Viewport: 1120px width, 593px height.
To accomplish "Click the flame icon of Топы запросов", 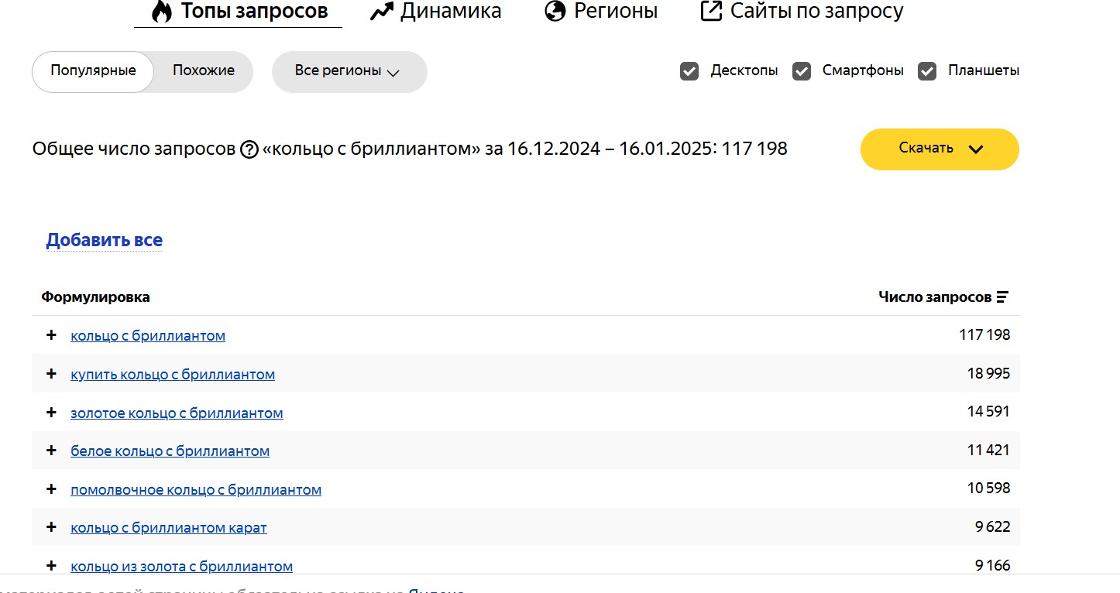I will pos(161,12).
